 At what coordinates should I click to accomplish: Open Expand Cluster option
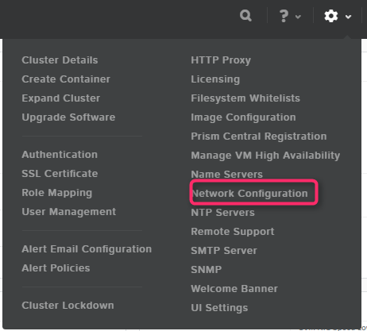(x=61, y=98)
